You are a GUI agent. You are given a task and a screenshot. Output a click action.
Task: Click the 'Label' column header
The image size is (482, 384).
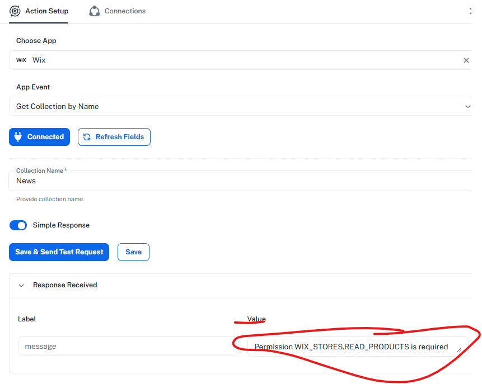[27, 319]
